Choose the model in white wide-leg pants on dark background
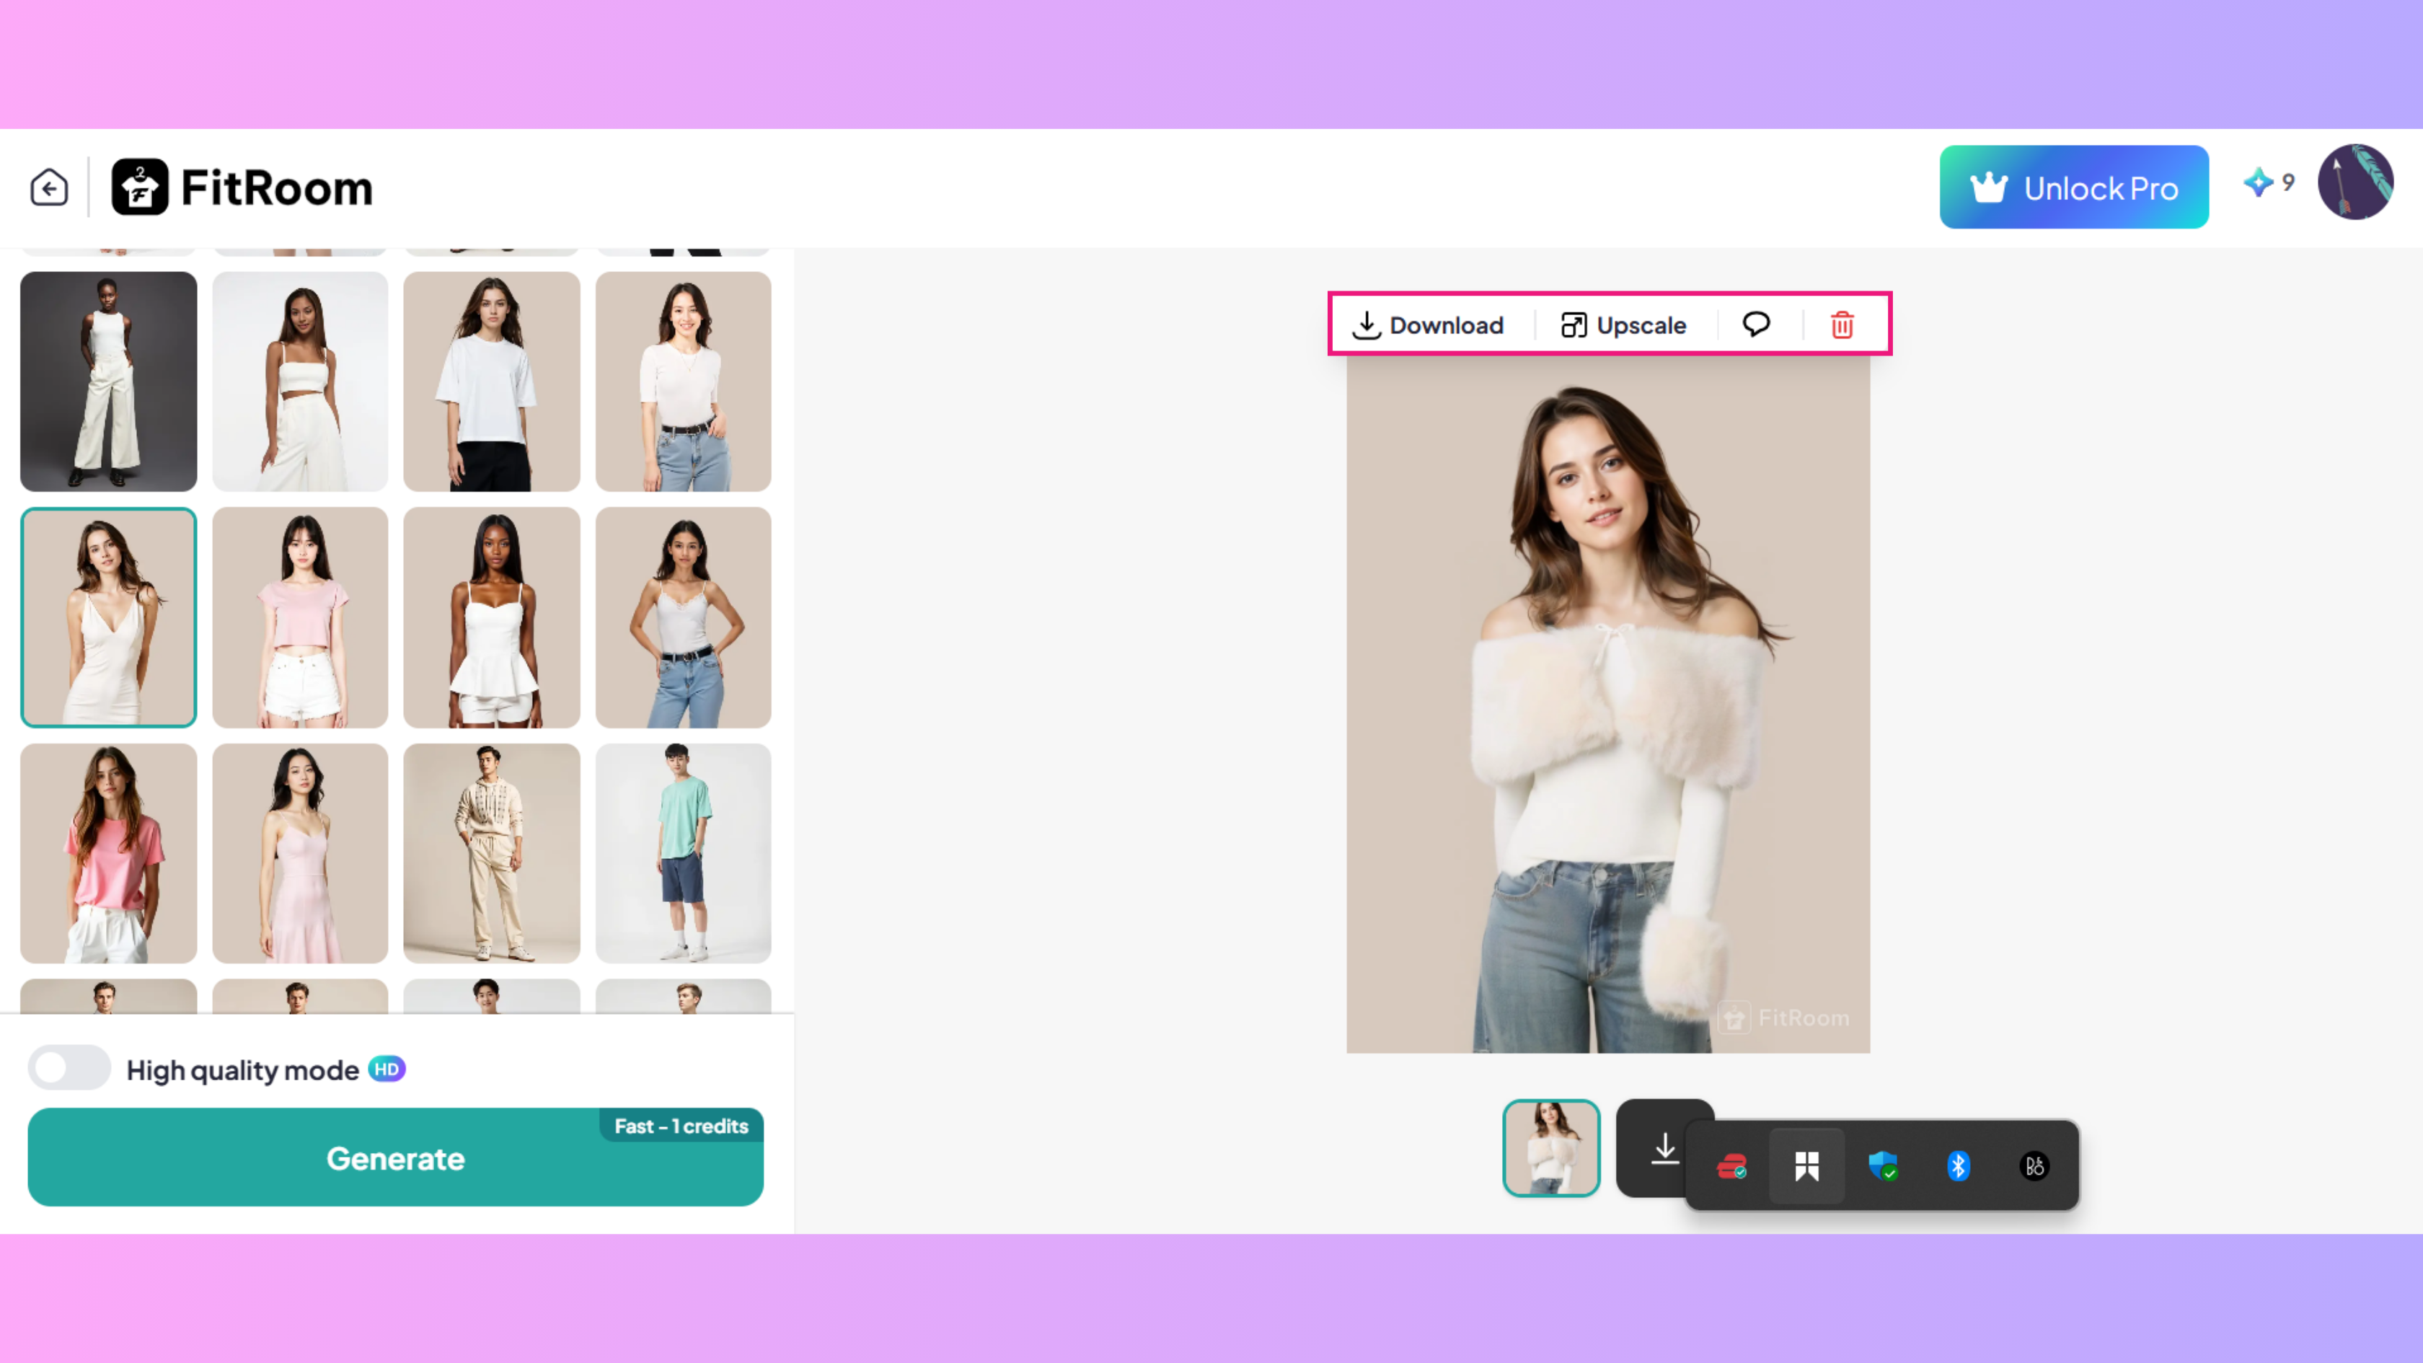The width and height of the screenshot is (2423, 1363). 108,381
